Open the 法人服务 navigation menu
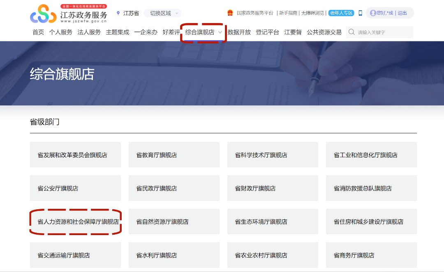Image resolution: width=444 pixels, height=272 pixels. point(90,32)
